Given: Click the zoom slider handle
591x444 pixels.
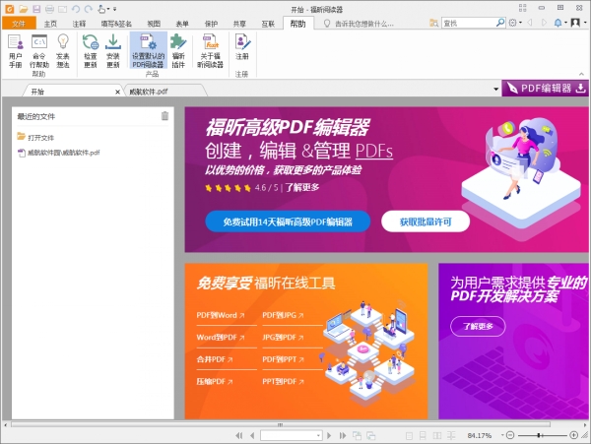Looking at the screenshot, I should pyautogui.click(x=540, y=435).
